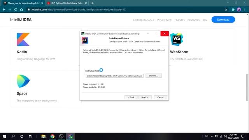Viewport: 249px width, 140px height.
Task: Open the Windows Start menu
Action: [x=4, y=136]
